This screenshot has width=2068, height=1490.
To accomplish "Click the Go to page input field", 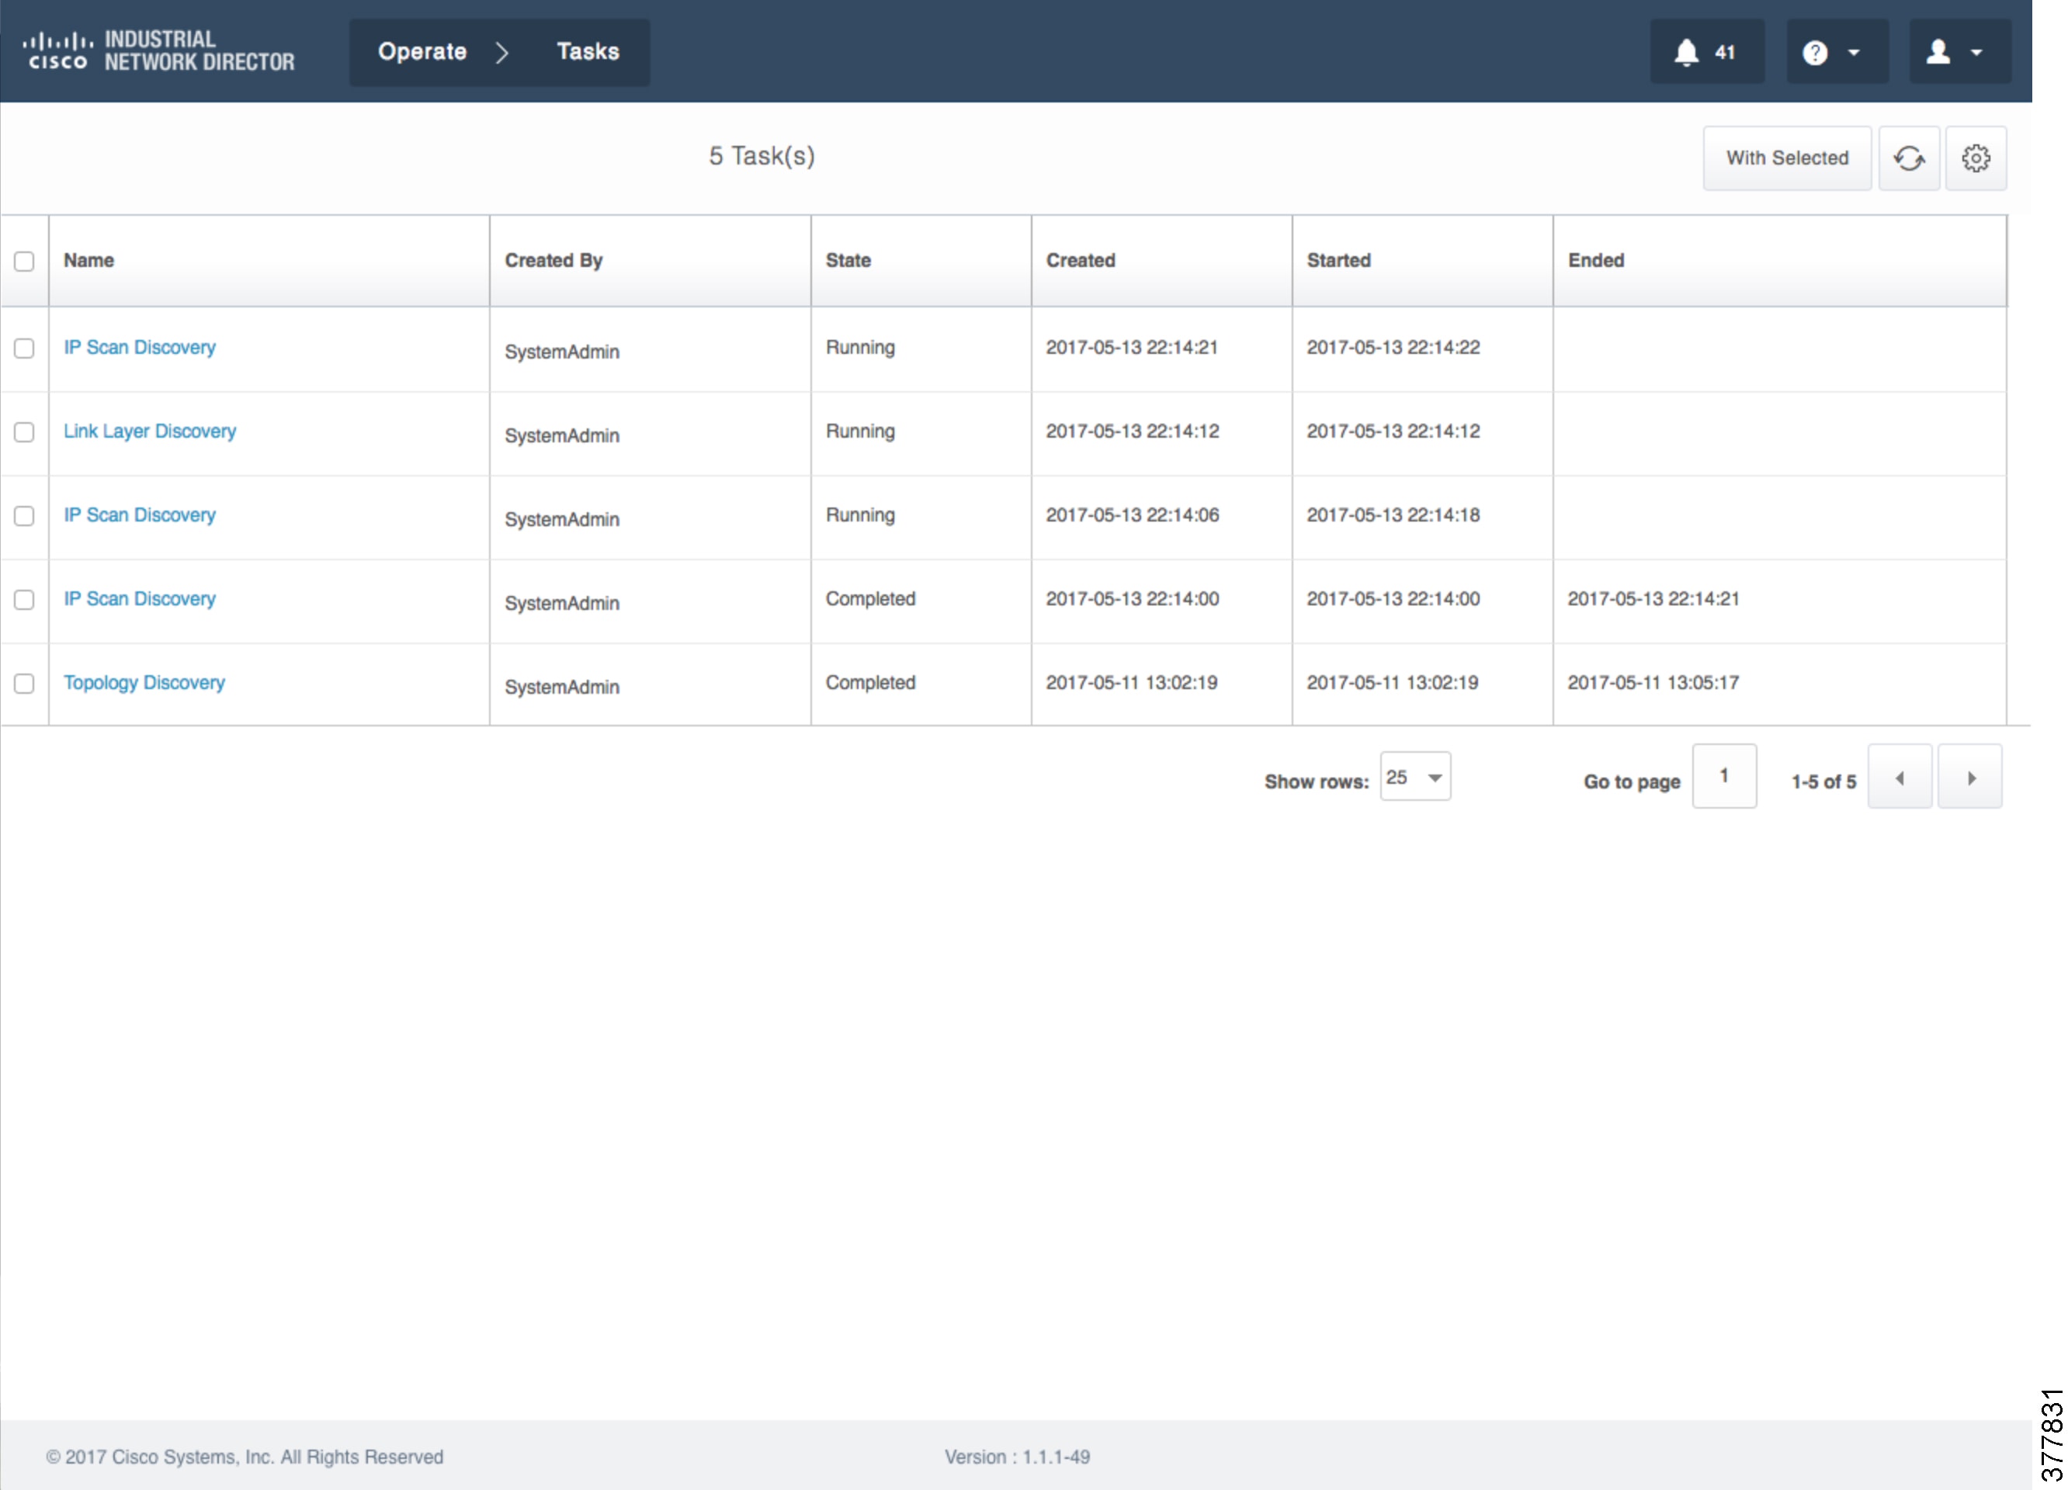I will 1724,777.
